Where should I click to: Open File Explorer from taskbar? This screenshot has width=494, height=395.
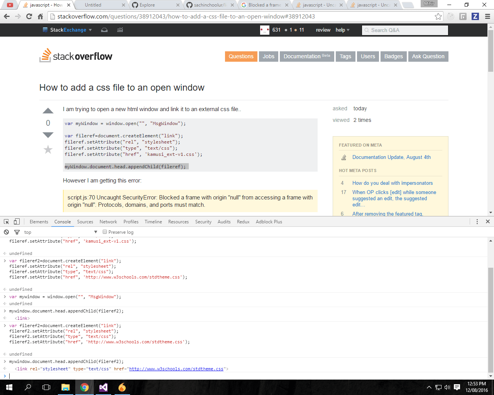(65, 387)
